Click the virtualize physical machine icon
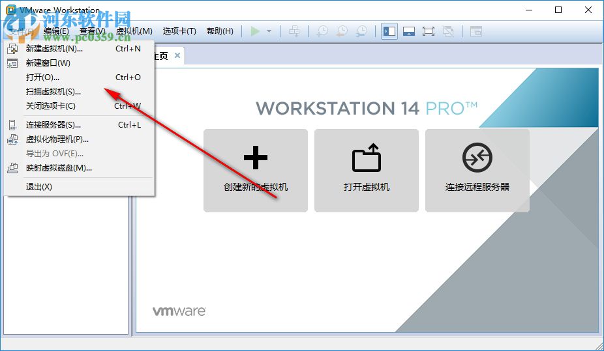Screen dimensions: 604x351 coord(12,139)
